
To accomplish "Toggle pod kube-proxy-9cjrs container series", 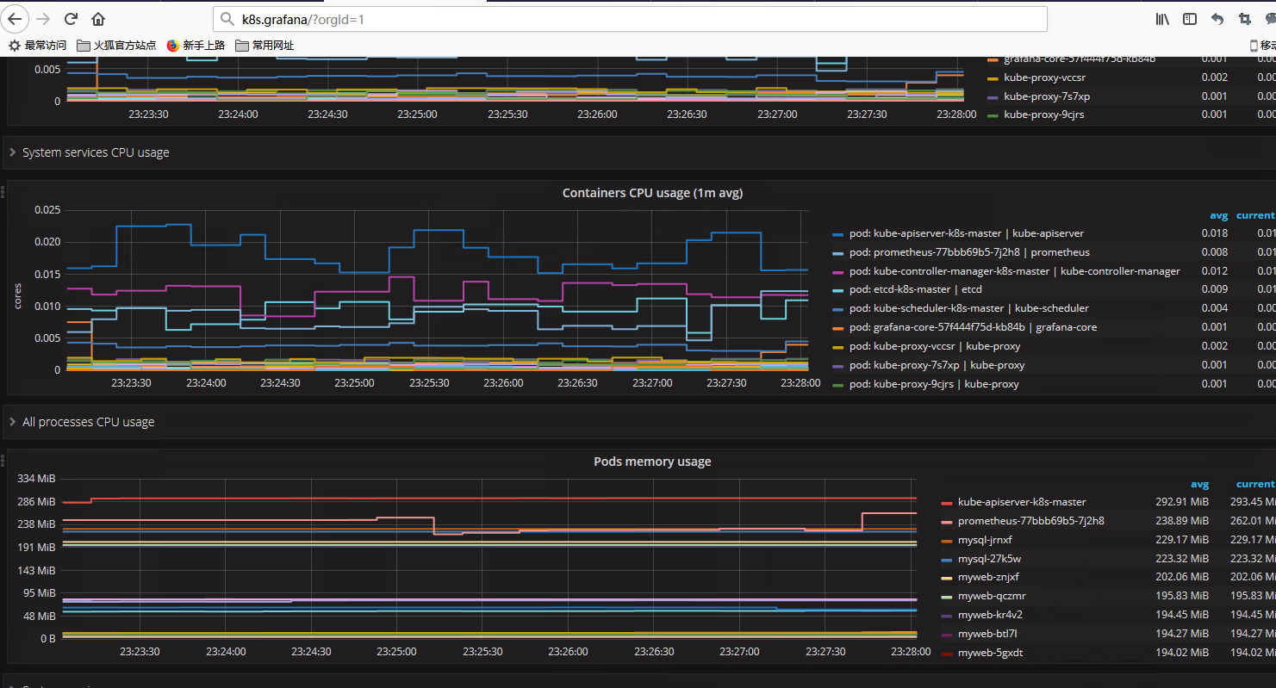I will click(934, 384).
